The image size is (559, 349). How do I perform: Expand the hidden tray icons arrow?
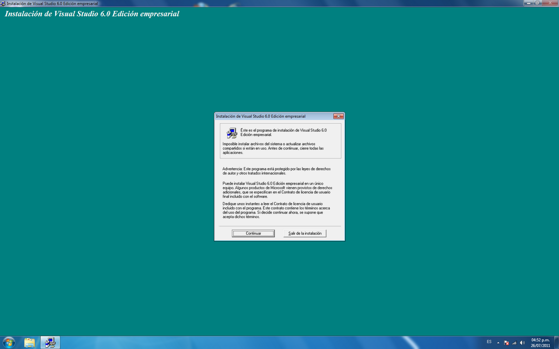click(498, 342)
